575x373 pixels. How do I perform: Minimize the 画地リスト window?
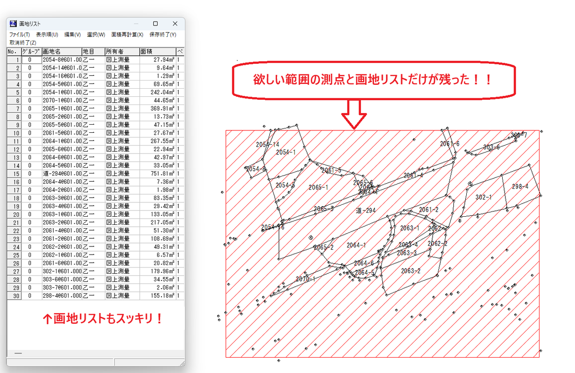click(136, 23)
